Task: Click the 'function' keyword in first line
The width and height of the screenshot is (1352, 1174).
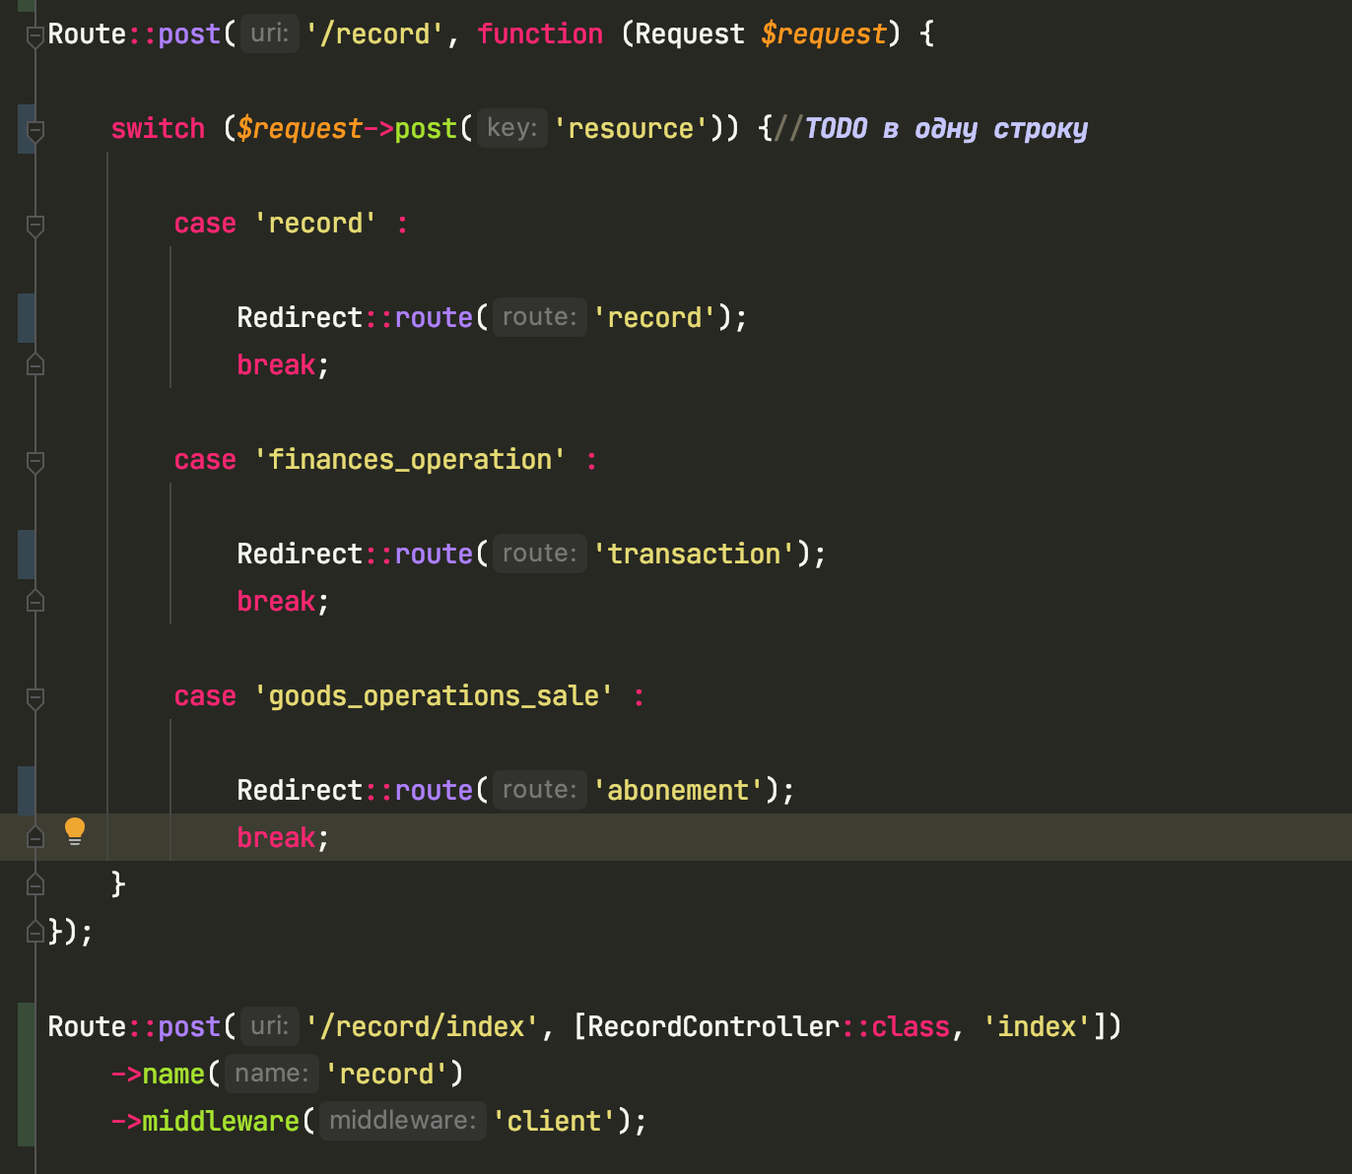Action: 540,34
